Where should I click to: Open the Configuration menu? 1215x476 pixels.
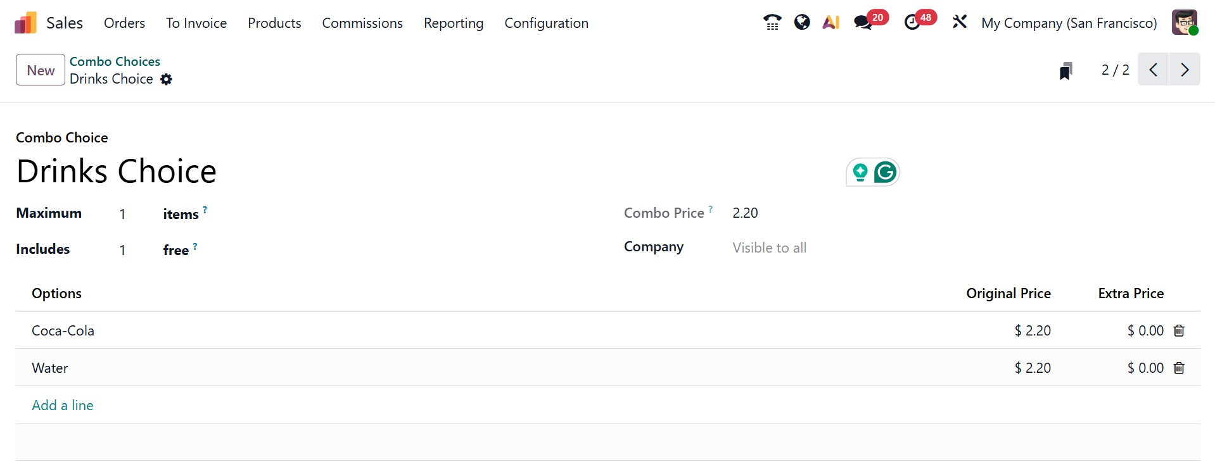point(546,23)
